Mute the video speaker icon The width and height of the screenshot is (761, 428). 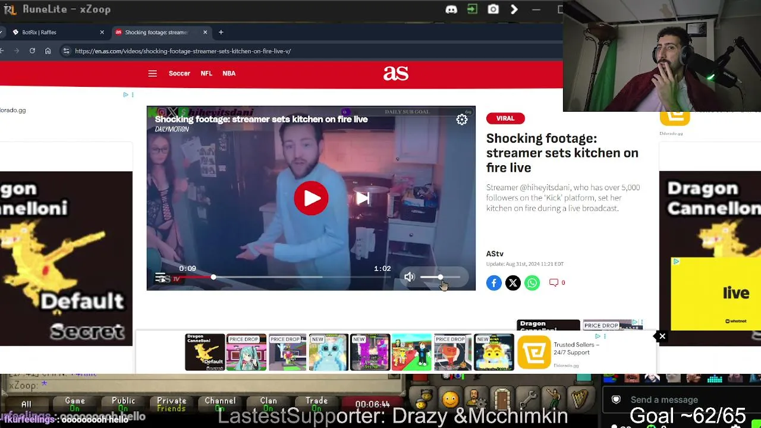409,277
